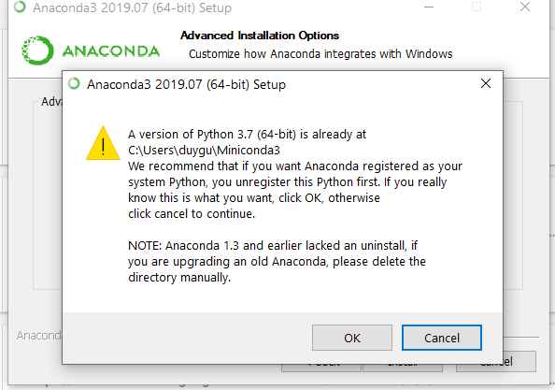Screen dimensions: 555x390
Task: Click the Anaconda icon in main window title bar
Action: [x=20, y=7]
